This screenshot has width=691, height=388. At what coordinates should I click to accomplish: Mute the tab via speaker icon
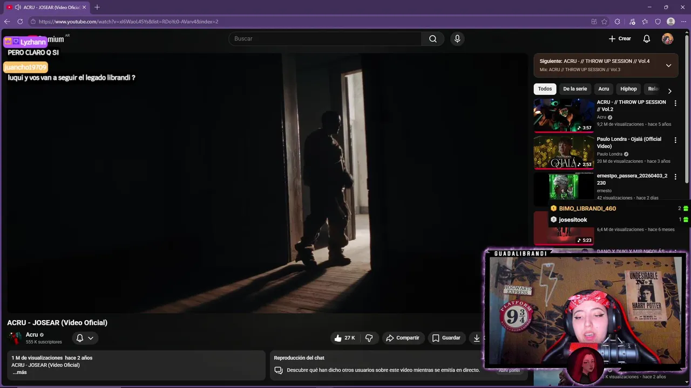pyautogui.click(x=18, y=7)
